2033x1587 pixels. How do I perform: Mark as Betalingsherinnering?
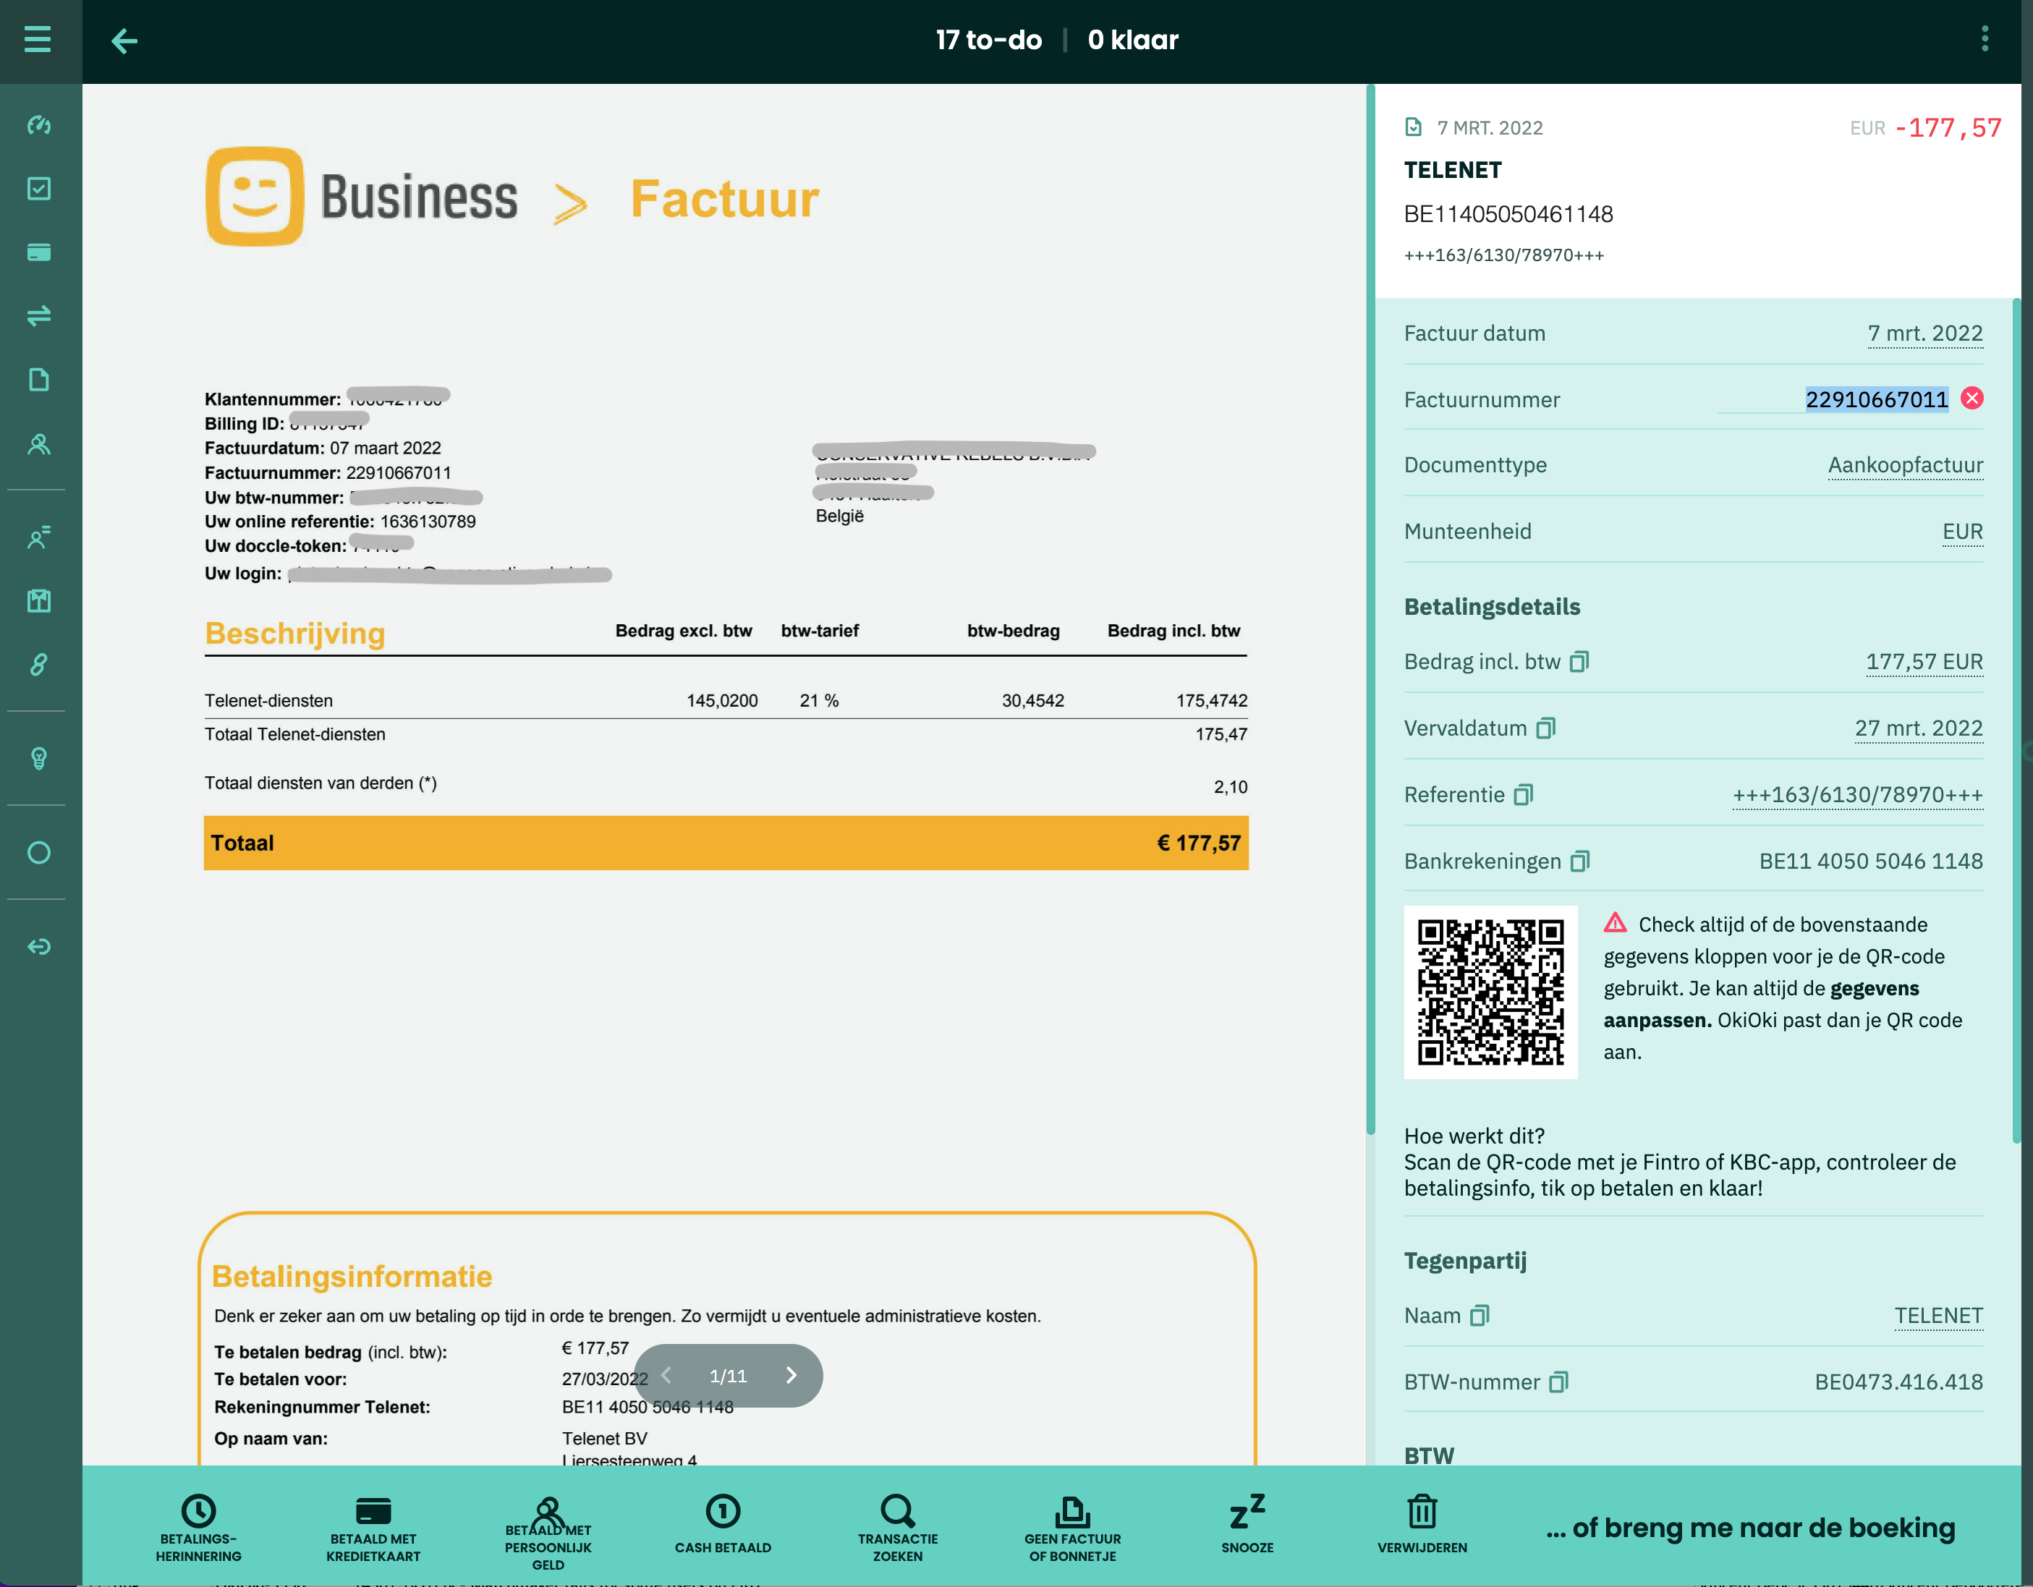point(198,1528)
